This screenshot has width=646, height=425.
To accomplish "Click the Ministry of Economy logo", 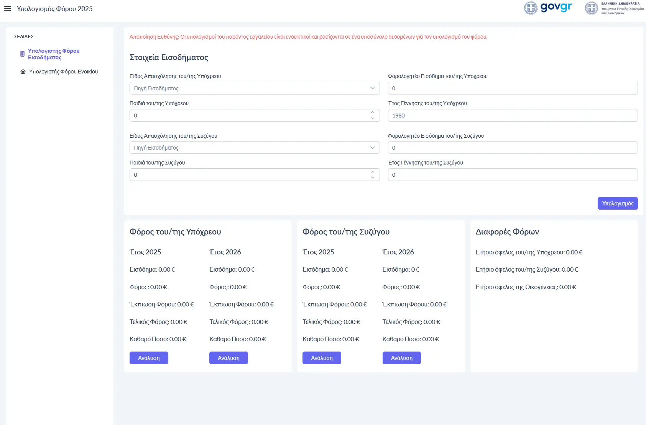I will click(614, 8).
